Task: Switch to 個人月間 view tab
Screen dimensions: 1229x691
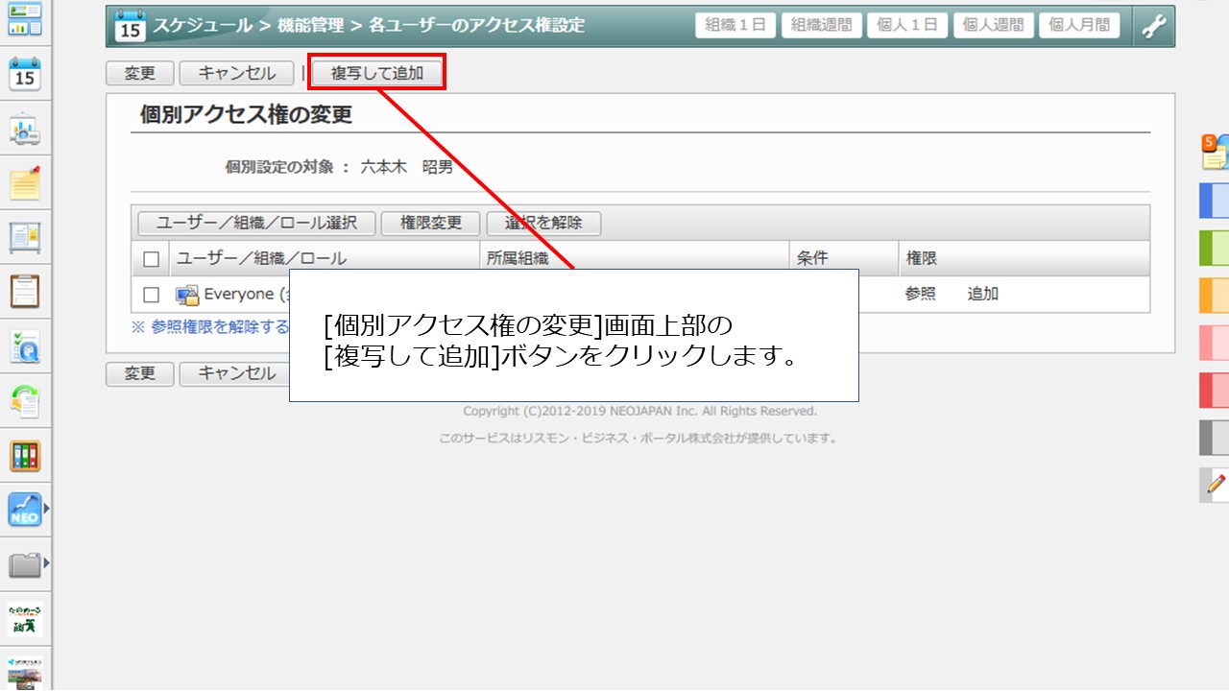Action: coord(1078,26)
